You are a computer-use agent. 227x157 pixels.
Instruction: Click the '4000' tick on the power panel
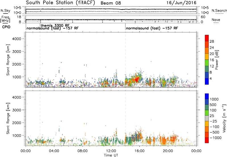click(17, 39)
